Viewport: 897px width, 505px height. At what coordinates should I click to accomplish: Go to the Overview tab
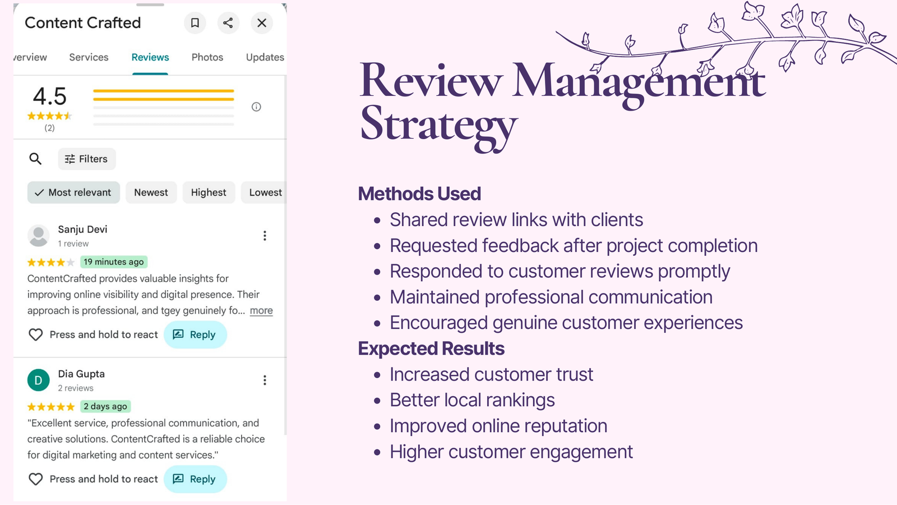coord(30,57)
